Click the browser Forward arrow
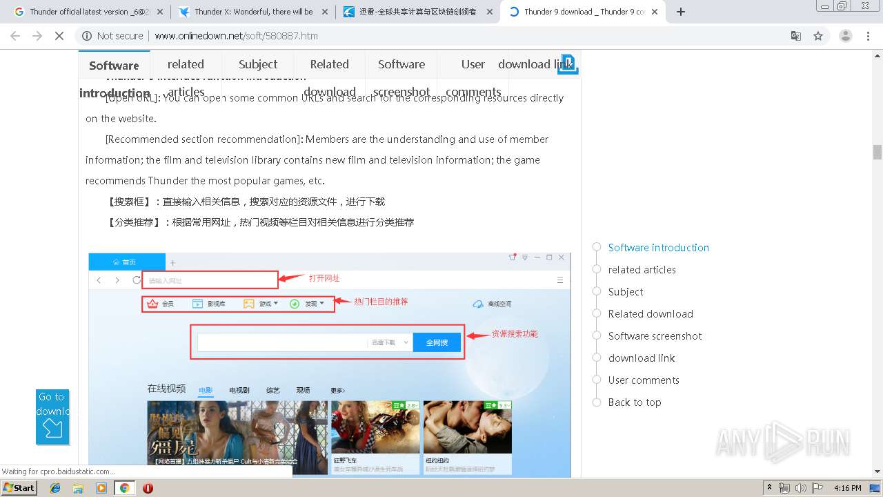Viewport: 883px width, 497px height. [37, 36]
